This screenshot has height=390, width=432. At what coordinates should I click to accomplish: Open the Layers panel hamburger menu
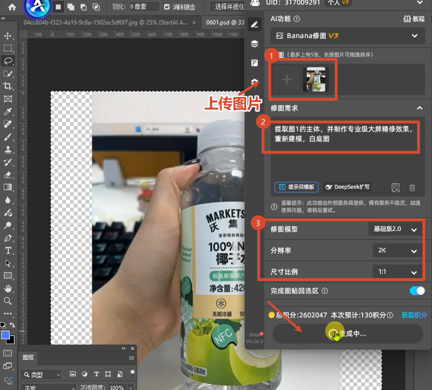click(x=131, y=358)
